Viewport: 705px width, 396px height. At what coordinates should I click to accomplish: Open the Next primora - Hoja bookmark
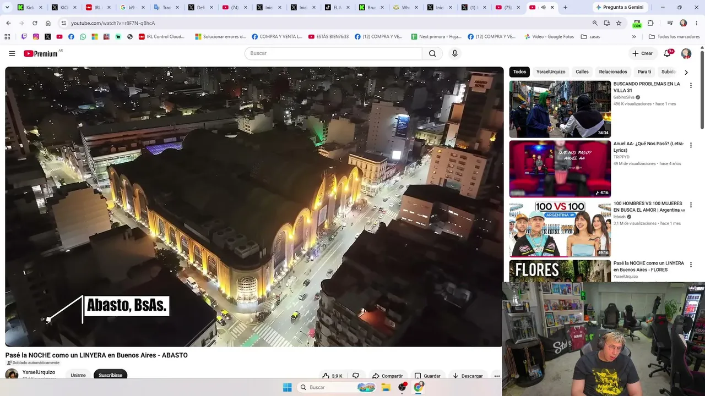[x=436, y=37]
